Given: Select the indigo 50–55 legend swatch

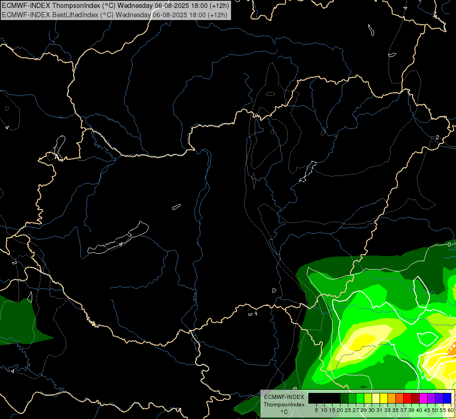Looking at the screenshot, I should [x=439, y=398].
